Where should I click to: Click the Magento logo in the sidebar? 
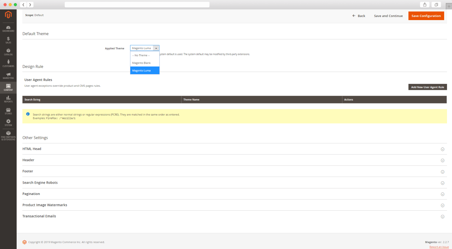click(x=8, y=15)
